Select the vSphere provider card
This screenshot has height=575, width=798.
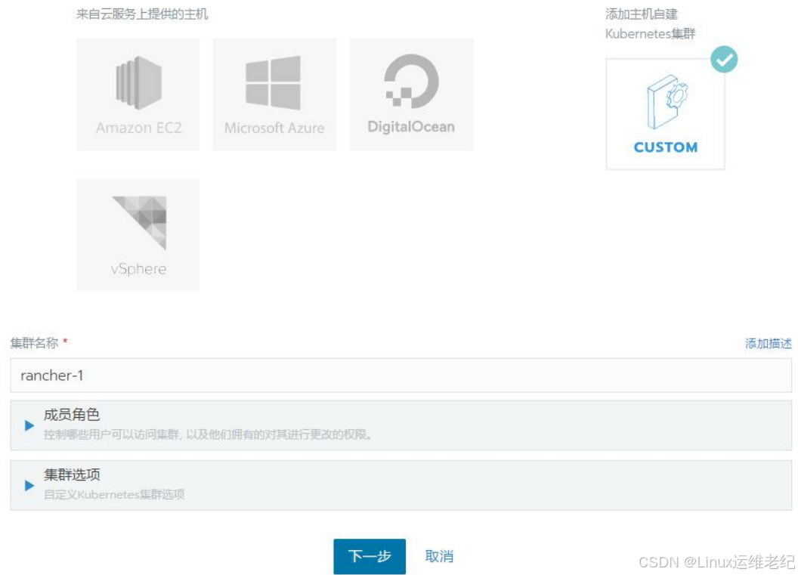[x=138, y=235]
